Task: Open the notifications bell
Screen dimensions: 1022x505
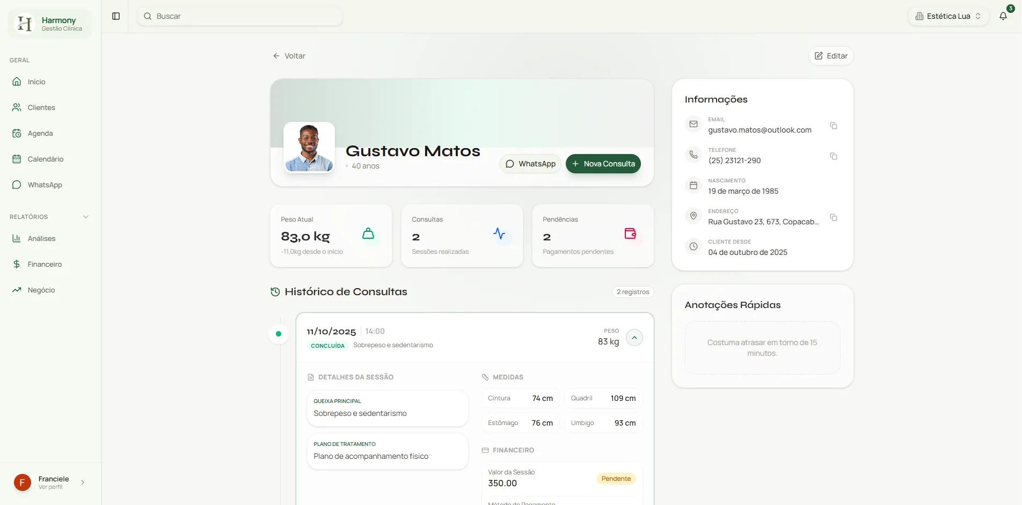Action: pos(1003,16)
